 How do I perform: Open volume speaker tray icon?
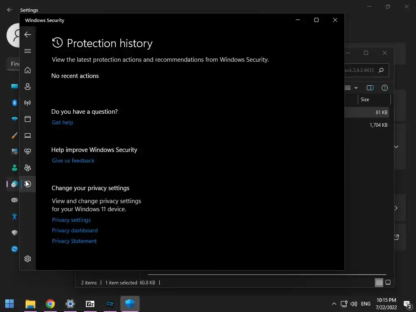pyautogui.click(x=354, y=304)
